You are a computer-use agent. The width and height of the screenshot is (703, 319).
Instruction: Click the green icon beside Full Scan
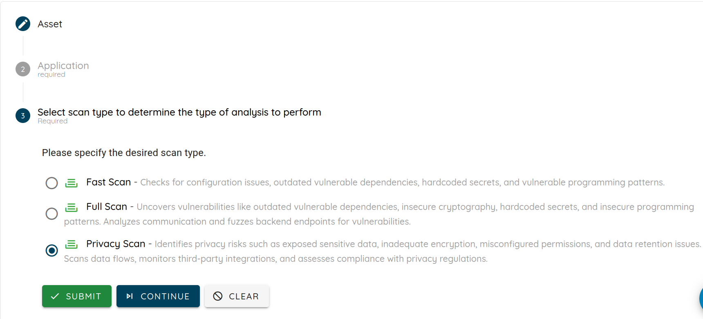(71, 207)
